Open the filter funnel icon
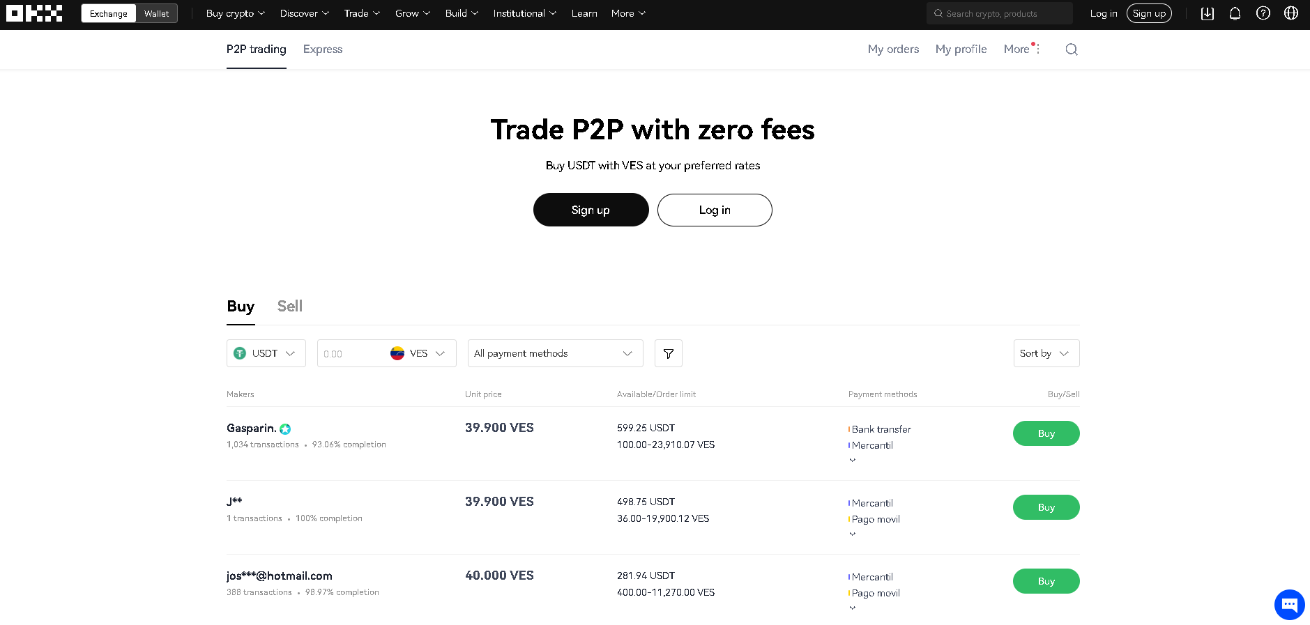The height and width of the screenshot is (625, 1310). pyautogui.click(x=669, y=353)
